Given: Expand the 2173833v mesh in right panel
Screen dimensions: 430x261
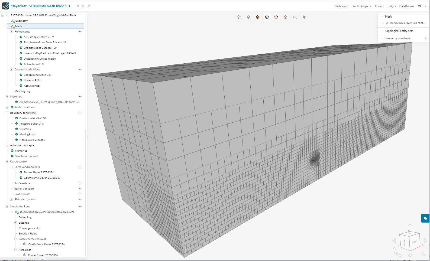Looking at the screenshot, I should (x=382, y=23).
